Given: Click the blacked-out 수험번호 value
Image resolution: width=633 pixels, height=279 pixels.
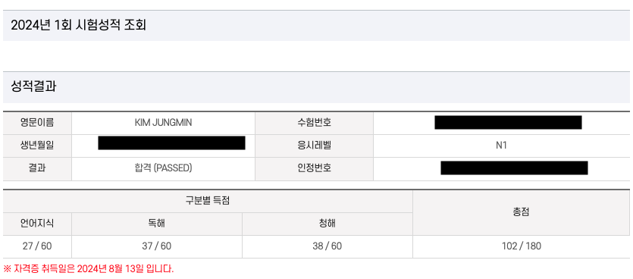Looking at the screenshot, I should [508, 122].
